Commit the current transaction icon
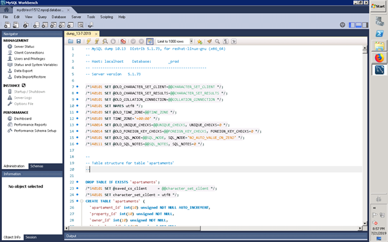Image resolution: width=388 pixels, height=242 pixels. point(133,41)
